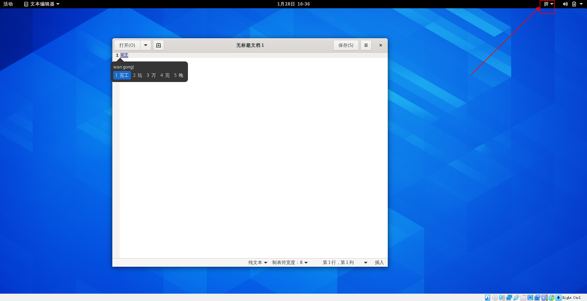Click the network adapters icon in VirtualBox status bar

[x=509, y=298]
